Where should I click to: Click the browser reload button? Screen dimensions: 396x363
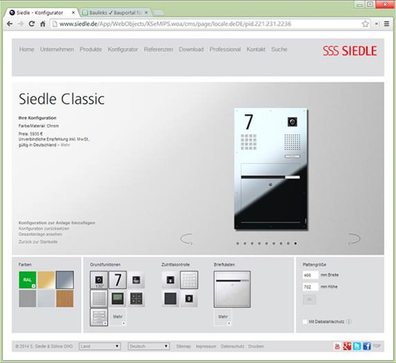click(x=32, y=24)
